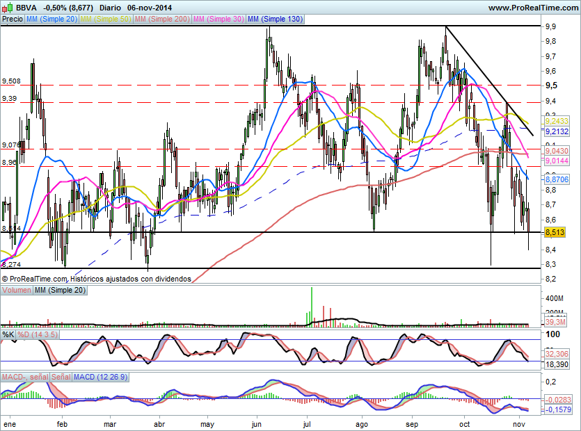The image size is (581, 431).
Task: Click the 9,508 resistance level label
Action: pos(11,81)
